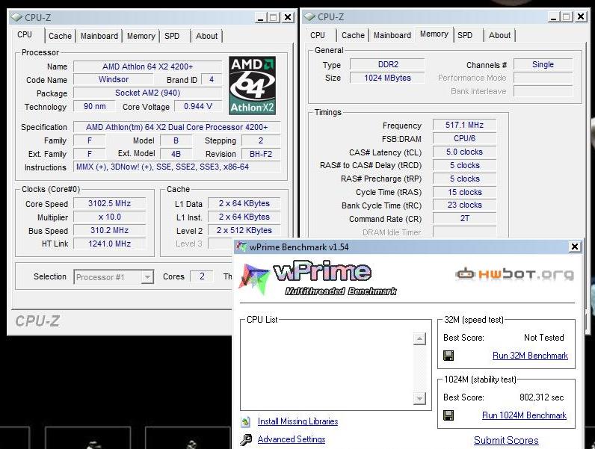Click the Revision value BH-F2
595x449 pixels.
coord(261,154)
